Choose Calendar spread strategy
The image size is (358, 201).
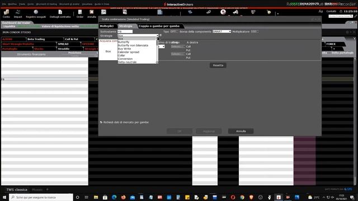tap(136, 52)
